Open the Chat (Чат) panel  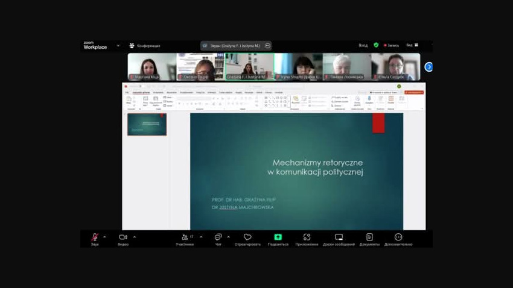tap(218, 238)
